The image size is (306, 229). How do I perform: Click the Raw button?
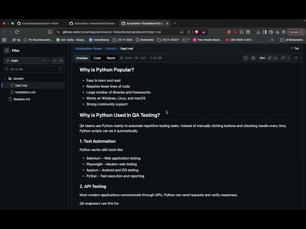tap(262, 58)
